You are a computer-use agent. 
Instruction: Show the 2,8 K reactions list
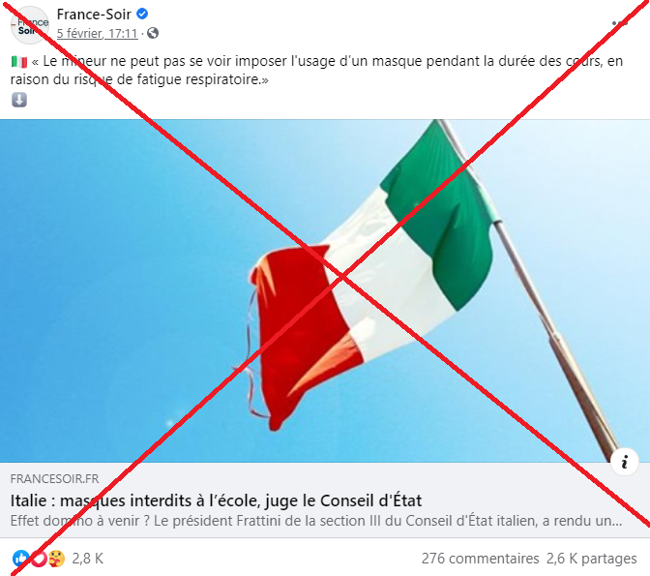click(x=87, y=559)
